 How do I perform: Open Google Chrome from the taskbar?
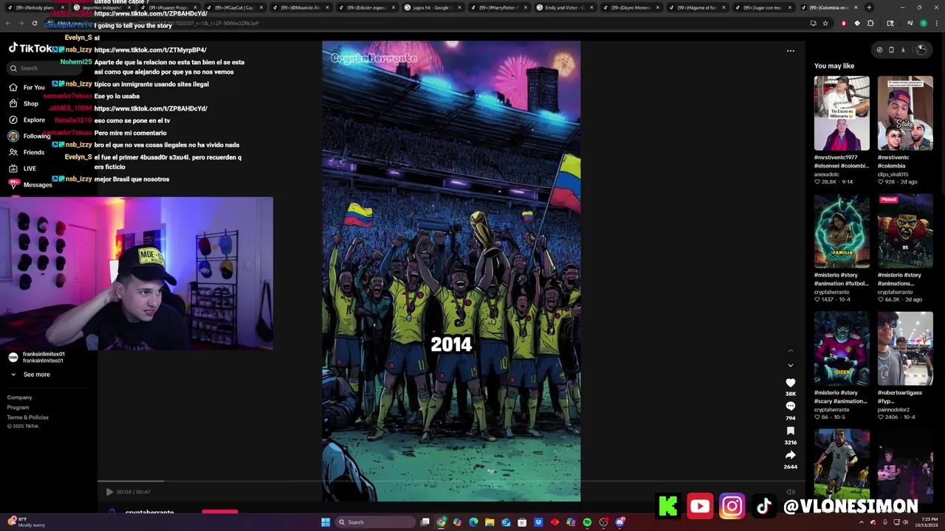441,522
